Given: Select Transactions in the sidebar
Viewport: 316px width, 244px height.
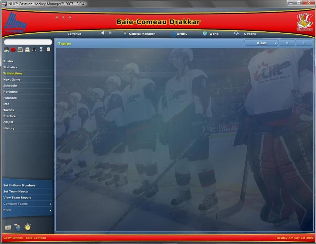Looking at the screenshot, I should [x=13, y=74].
